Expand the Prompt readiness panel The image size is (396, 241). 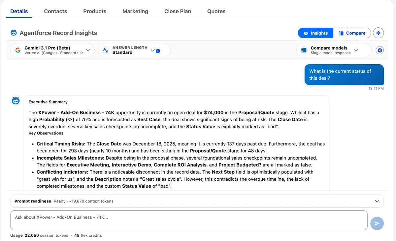[377, 201]
